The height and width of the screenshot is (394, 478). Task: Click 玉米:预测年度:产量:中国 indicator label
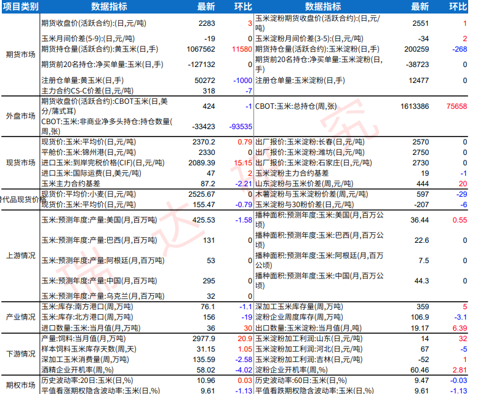(x=100, y=281)
